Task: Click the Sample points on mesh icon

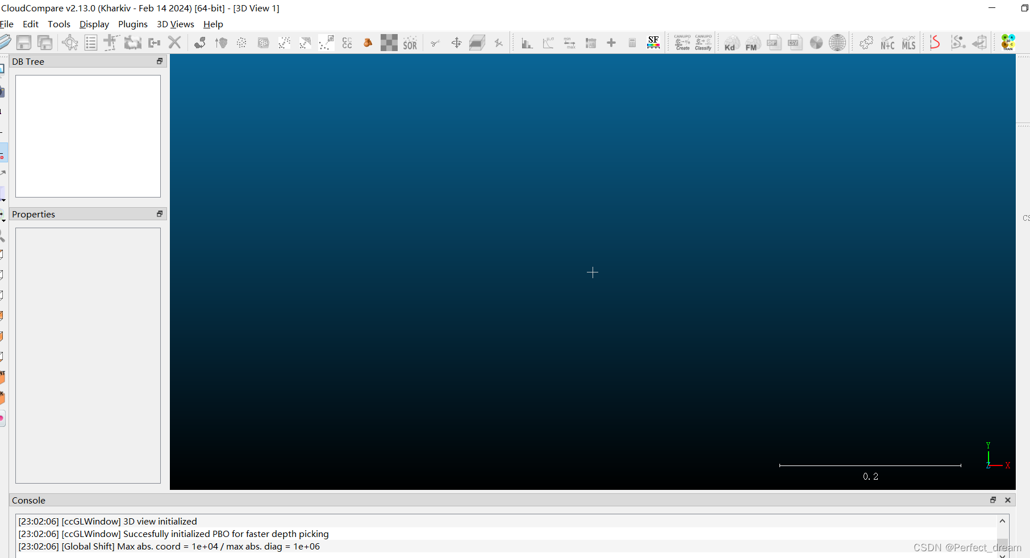Action: 263,43
